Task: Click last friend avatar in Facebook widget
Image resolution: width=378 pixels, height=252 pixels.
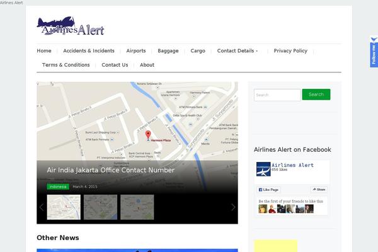Action: [309, 209]
